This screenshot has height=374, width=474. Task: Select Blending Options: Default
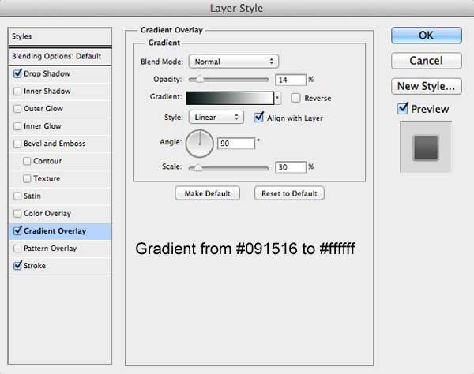[60, 57]
